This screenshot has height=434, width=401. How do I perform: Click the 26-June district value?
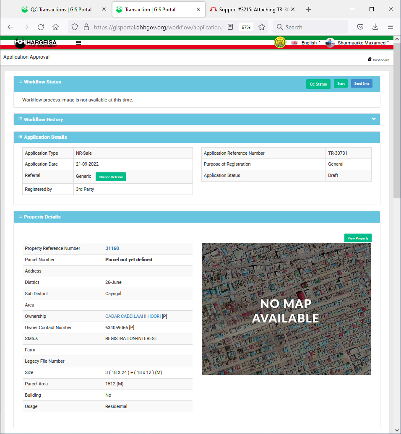(x=113, y=282)
